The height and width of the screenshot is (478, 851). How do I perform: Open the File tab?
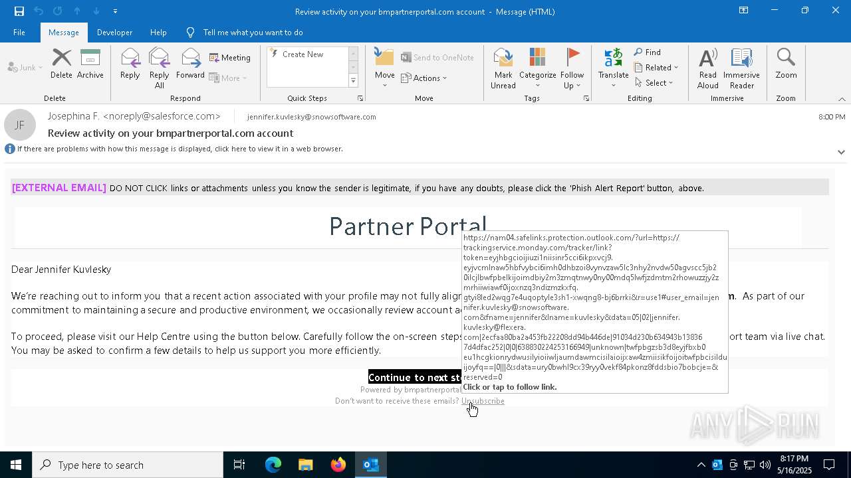pos(19,33)
